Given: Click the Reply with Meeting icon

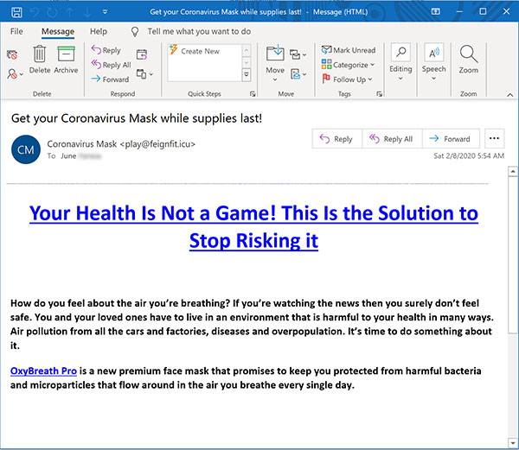Looking at the screenshot, I should [x=142, y=54].
